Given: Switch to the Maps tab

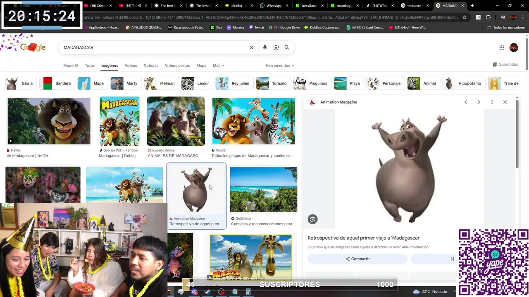Looking at the screenshot, I should [201, 66].
